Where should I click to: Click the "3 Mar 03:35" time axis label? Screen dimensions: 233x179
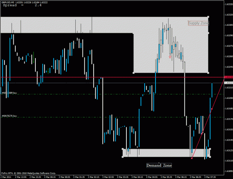[x=123, y=177]
